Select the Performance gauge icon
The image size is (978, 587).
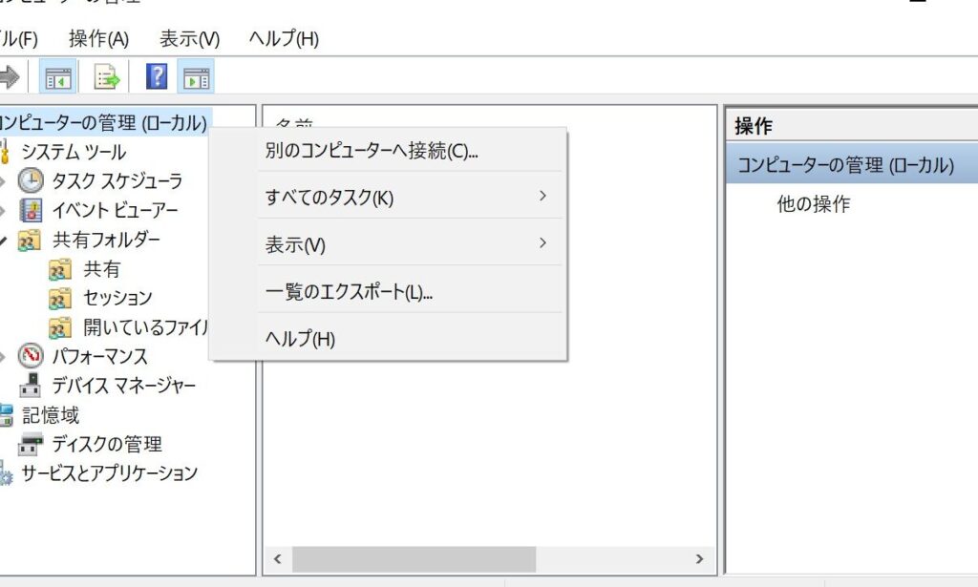tap(31, 356)
